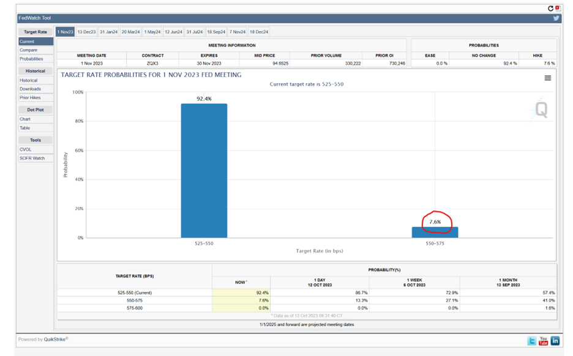Open Downloads in the sidebar
Viewport: 573px width, 356px height.
(x=30, y=89)
